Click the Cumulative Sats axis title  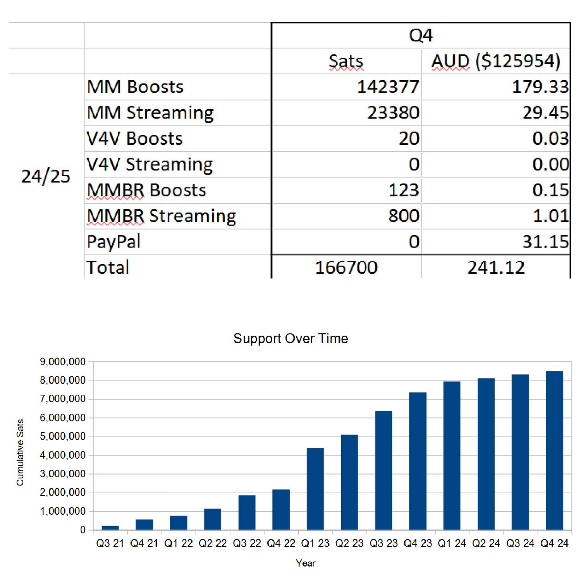pyautogui.click(x=20, y=452)
